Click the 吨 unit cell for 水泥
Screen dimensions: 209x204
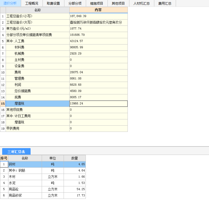tap(53, 183)
